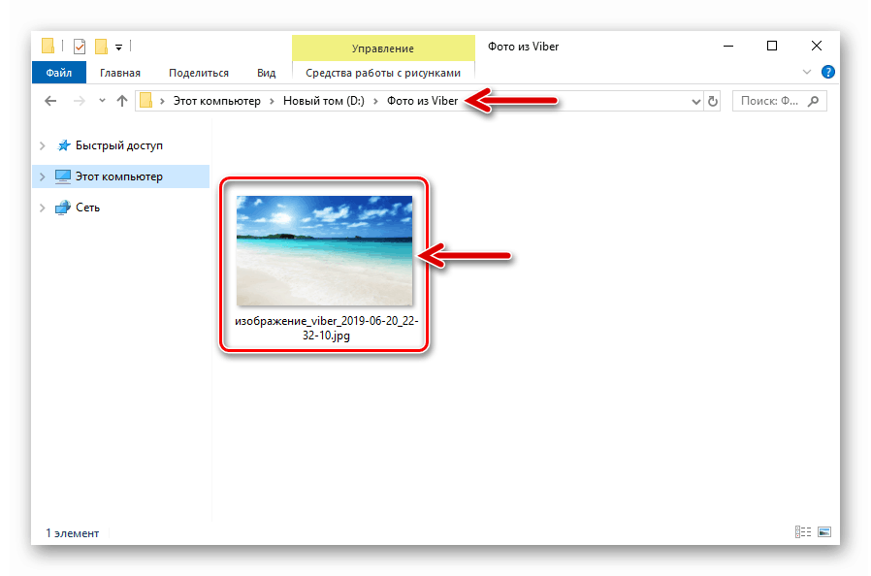Switch to large thumbnails view icon
Screen dimensions: 871x576
pyautogui.click(x=824, y=532)
